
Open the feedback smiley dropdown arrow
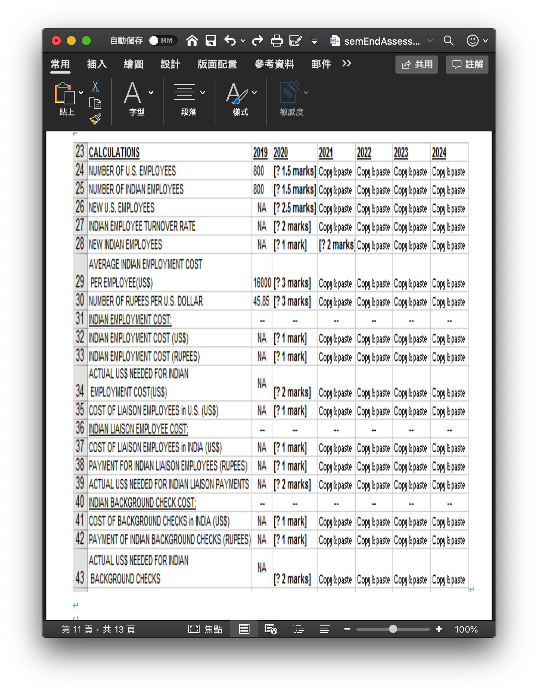coord(485,41)
